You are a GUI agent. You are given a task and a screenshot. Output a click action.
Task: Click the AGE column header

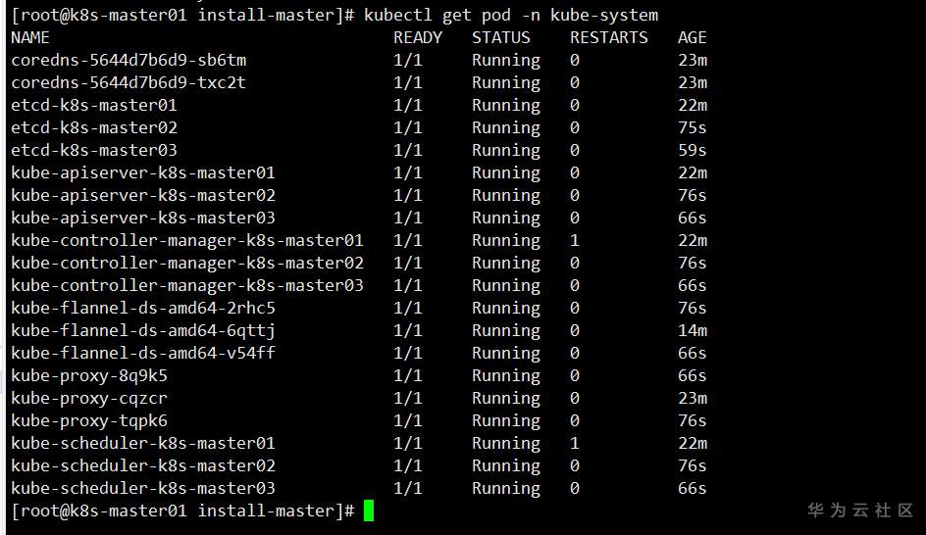693,37
